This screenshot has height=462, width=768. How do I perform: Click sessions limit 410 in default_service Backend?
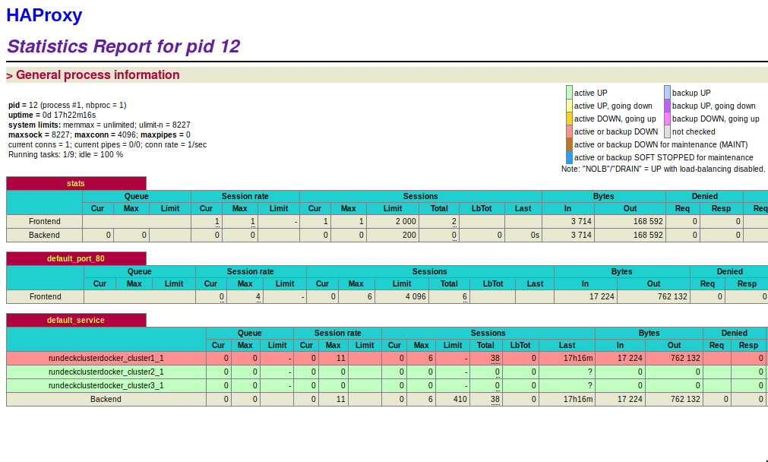460,399
